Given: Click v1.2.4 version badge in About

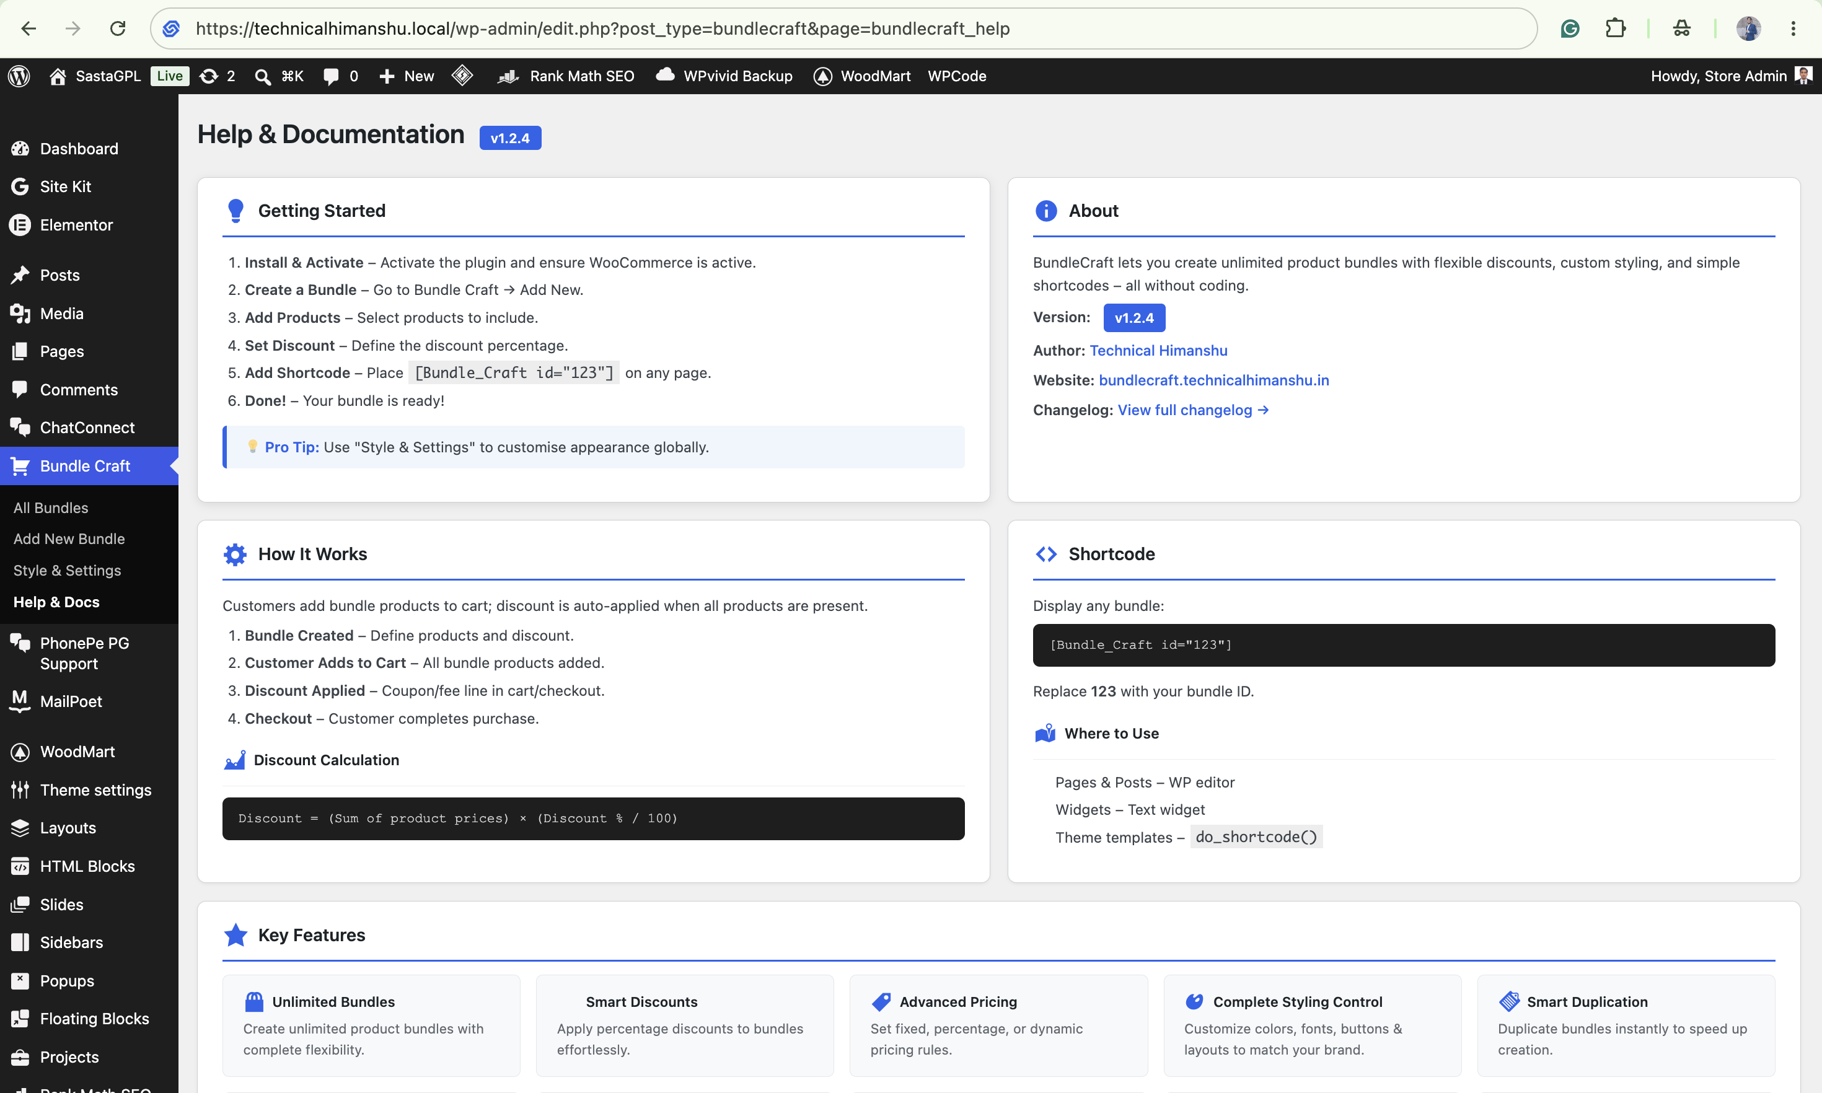Looking at the screenshot, I should pyautogui.click(x=1134, y=317).
